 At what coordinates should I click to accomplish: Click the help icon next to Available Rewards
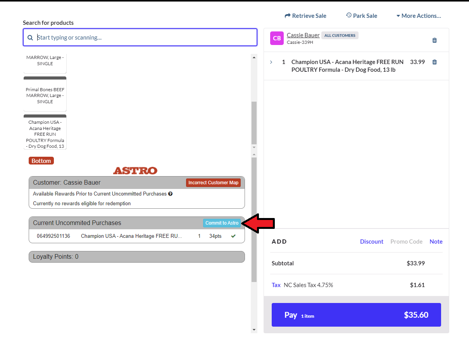coord(170,194)
